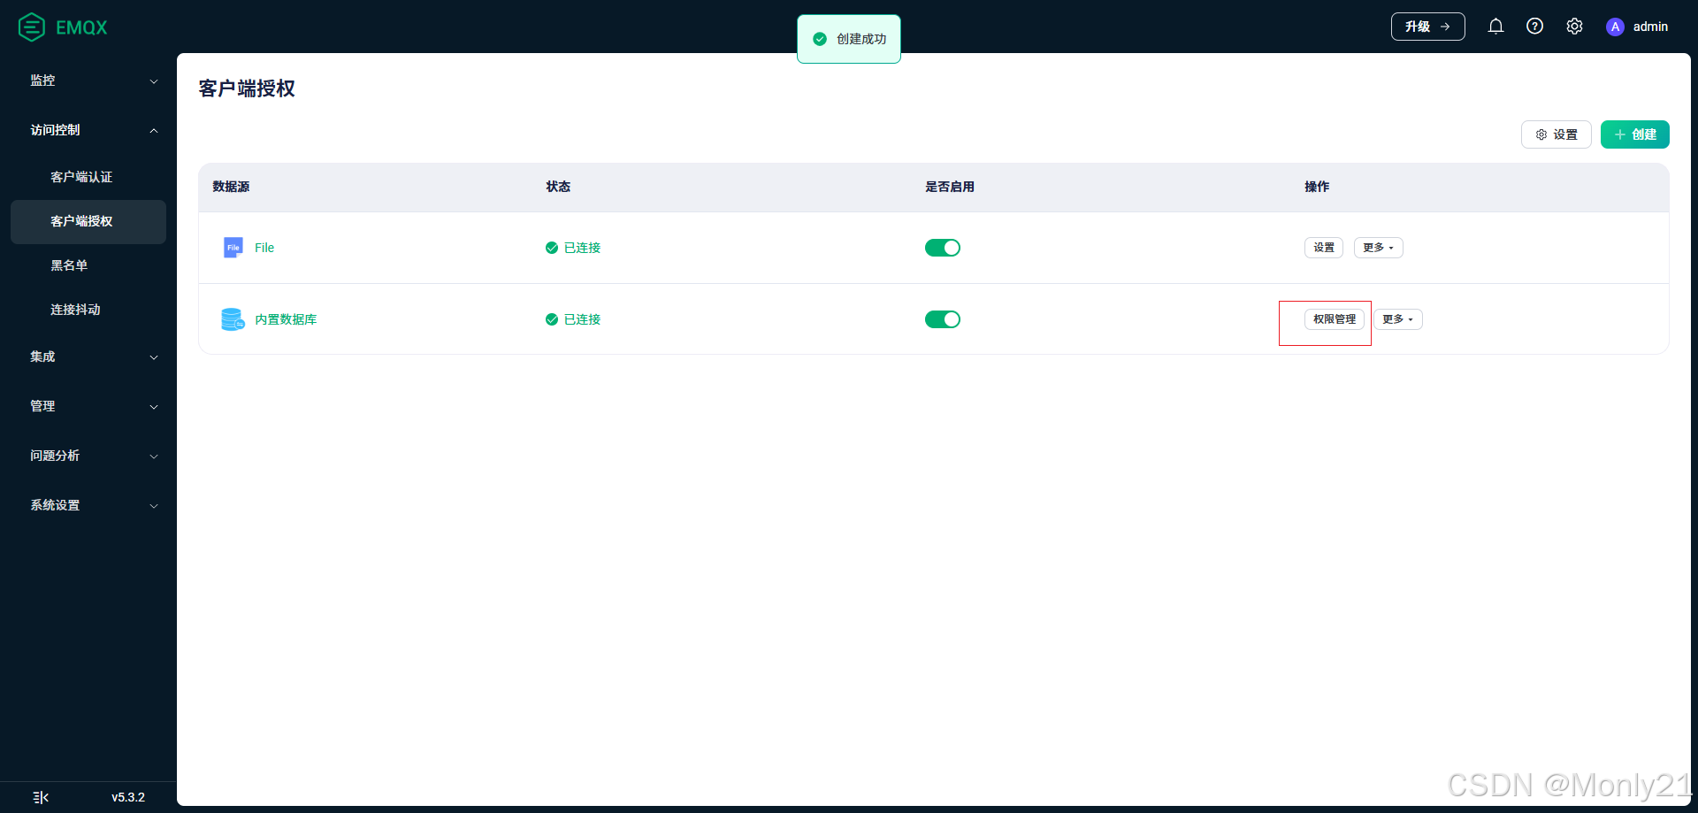The image size is (1698, 813).
Task: Open 更多 dropdown in 内置数据库 row
Action: (x=1397, y=319)
